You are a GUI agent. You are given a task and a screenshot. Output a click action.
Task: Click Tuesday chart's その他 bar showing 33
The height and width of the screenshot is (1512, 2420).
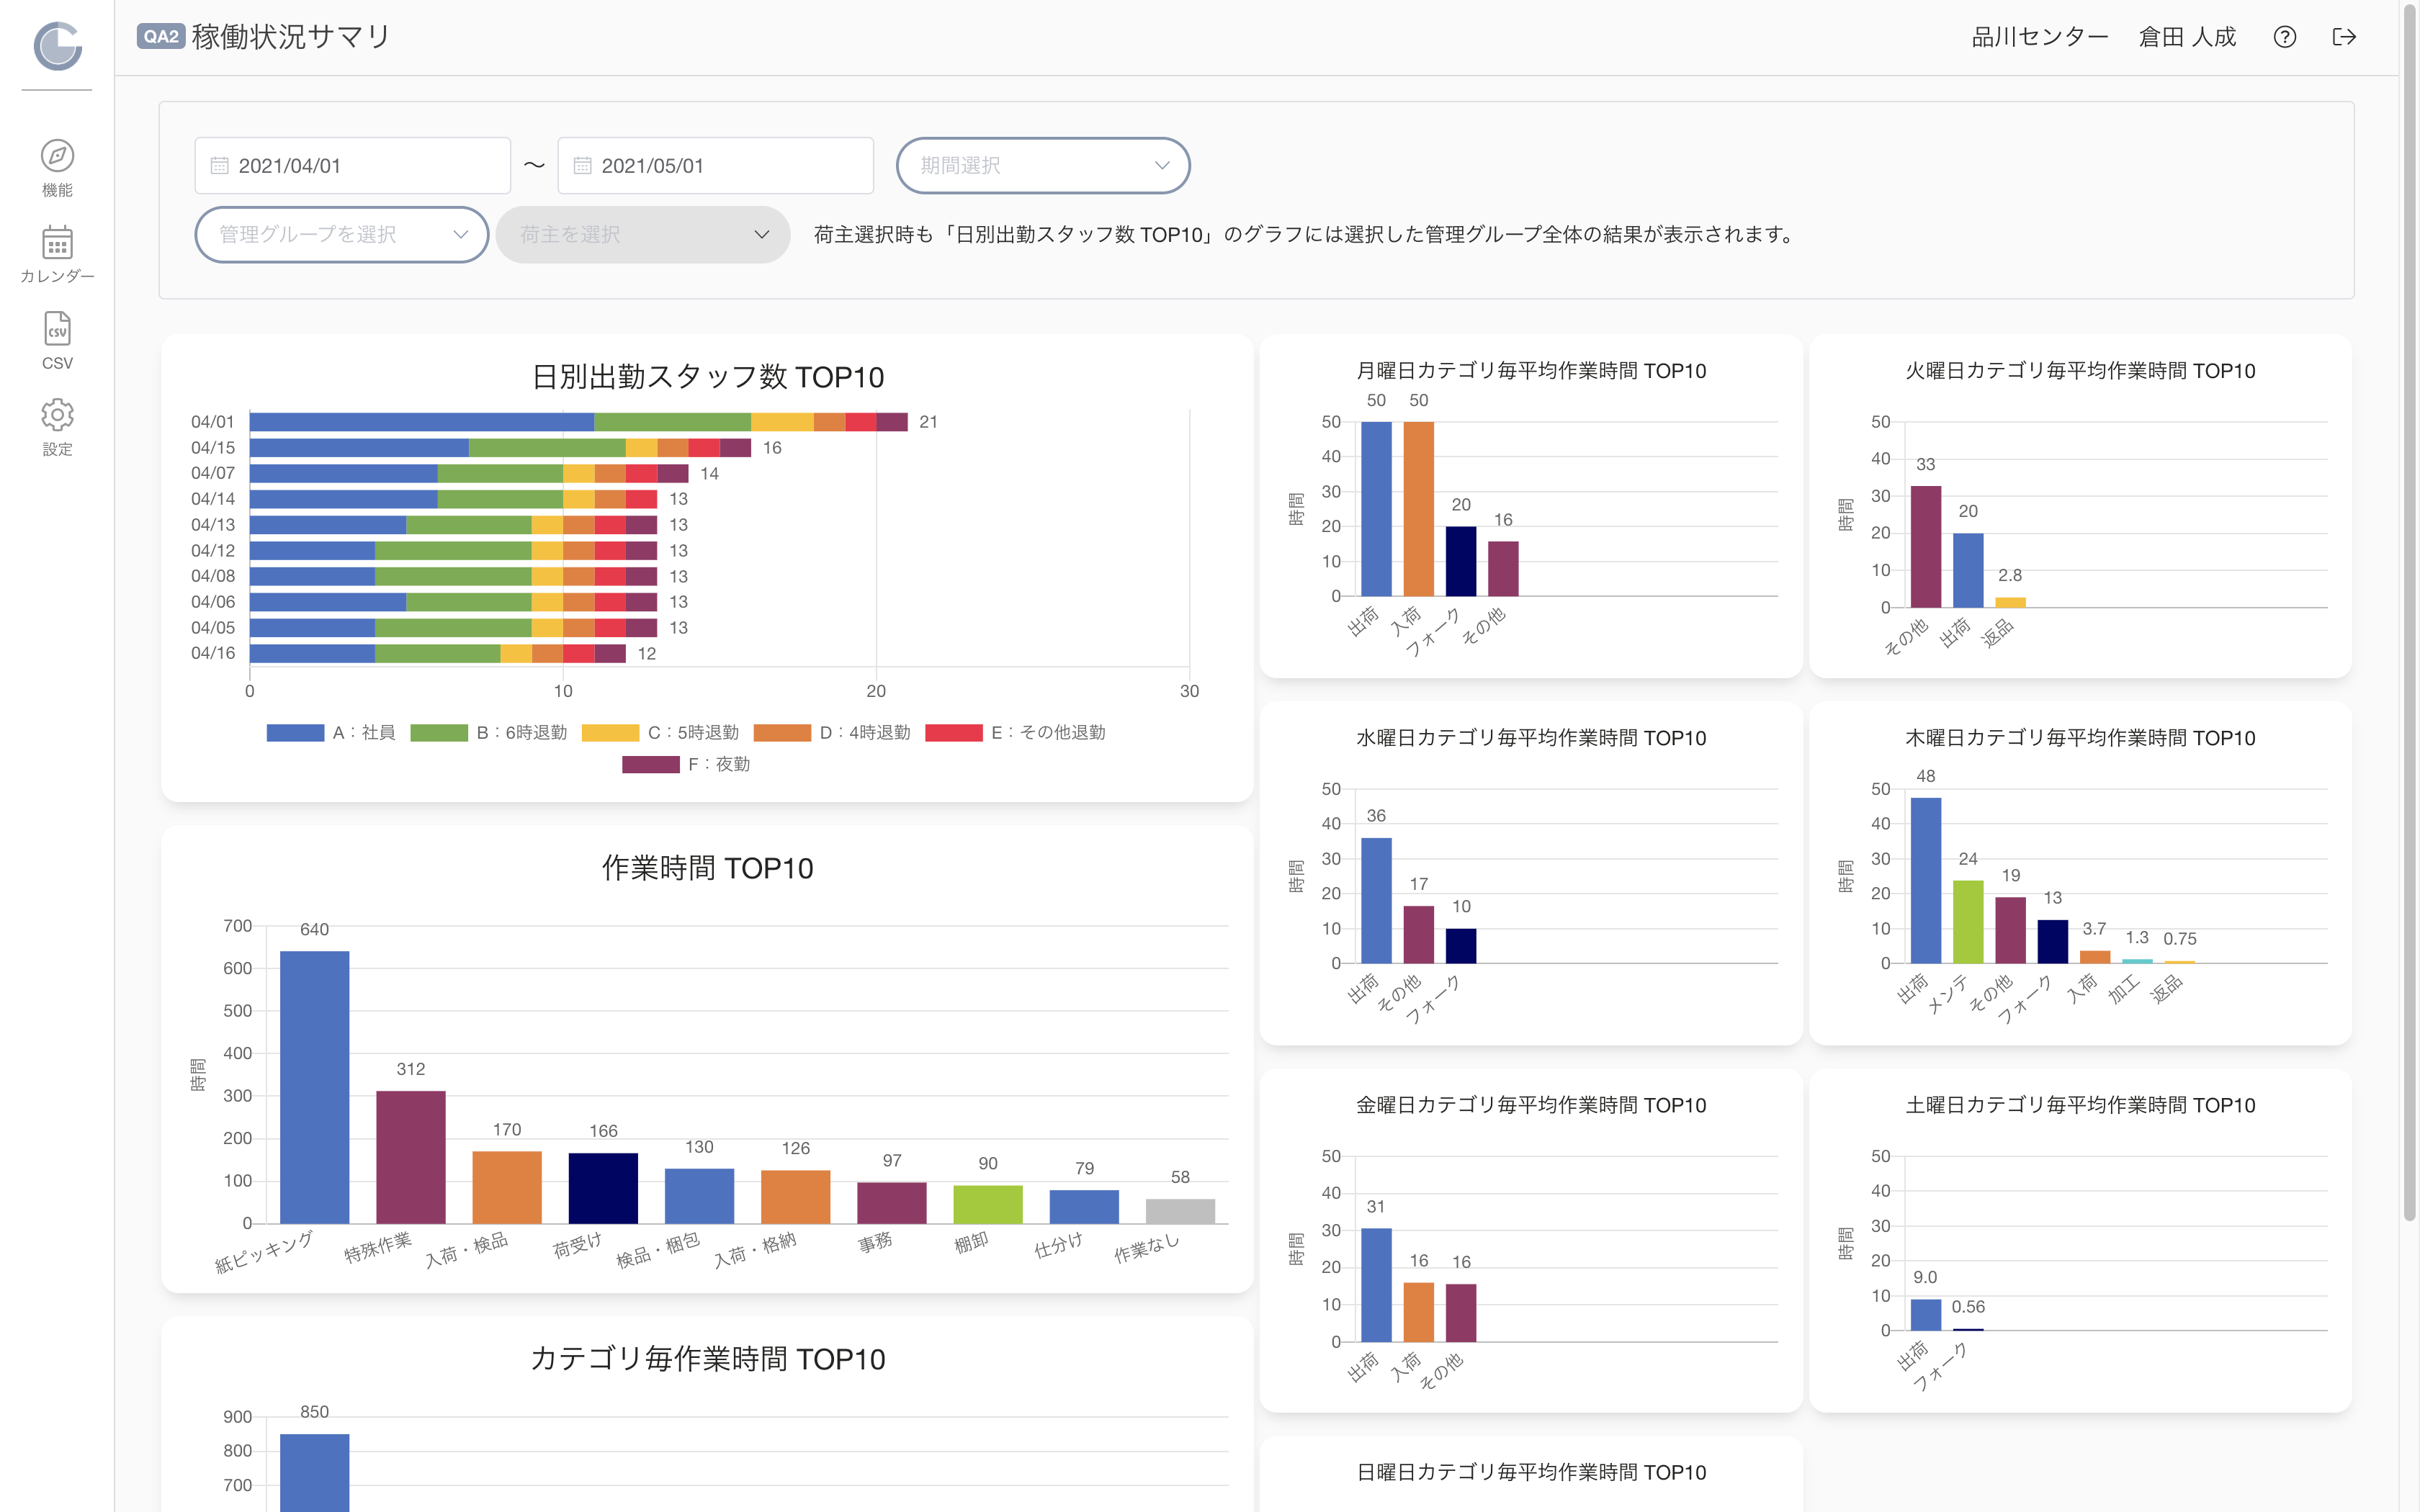point(1926,547)
